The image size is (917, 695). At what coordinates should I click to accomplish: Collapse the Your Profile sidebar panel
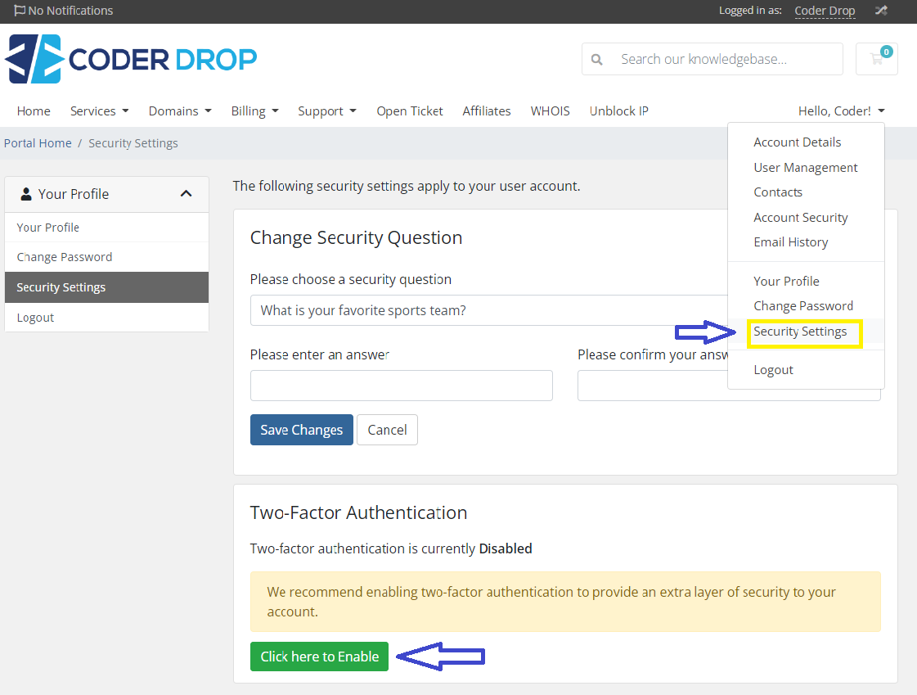click(x=186, y=194)
